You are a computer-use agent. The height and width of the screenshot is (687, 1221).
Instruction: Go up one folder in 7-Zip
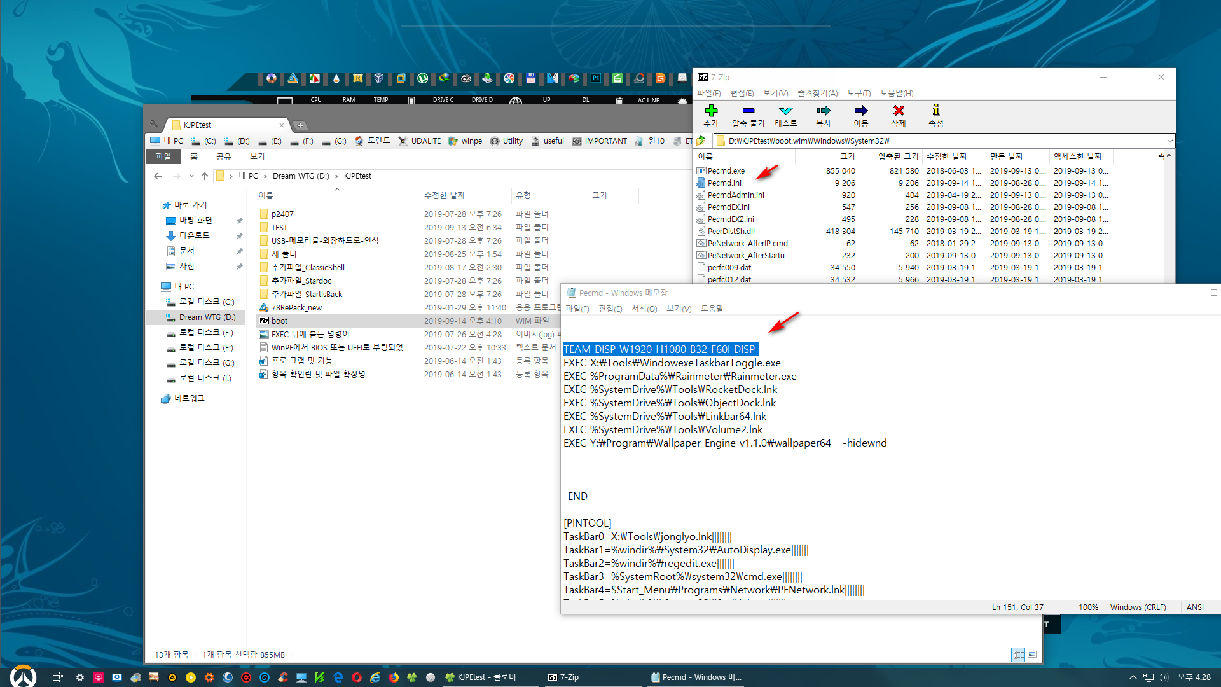click(x=701, y=141)
